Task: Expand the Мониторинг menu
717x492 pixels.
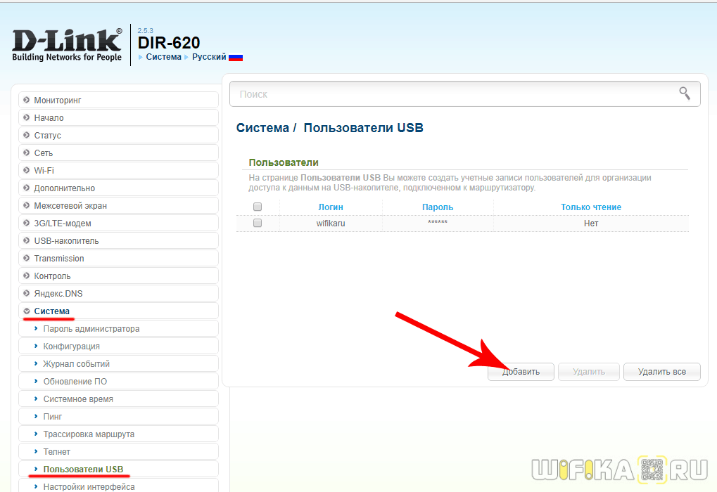Action: coord(118,100)
